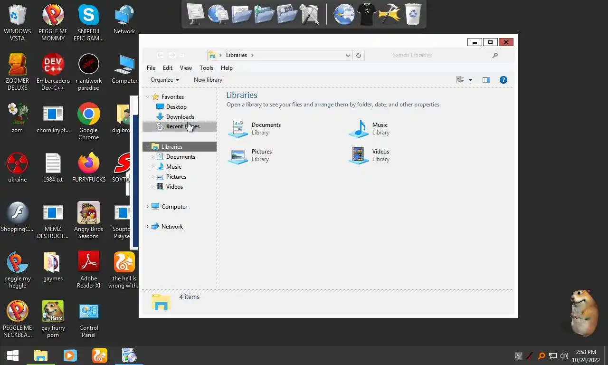Viewport: 608px width, 365px height.
Task: Click the search magnifier icon
Action: tap(495, 55)
